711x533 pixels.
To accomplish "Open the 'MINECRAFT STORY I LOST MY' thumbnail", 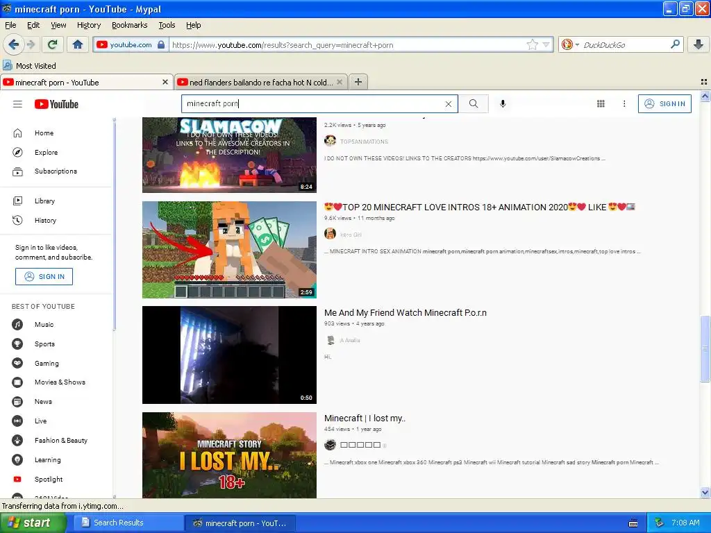I will pos(229,455).
